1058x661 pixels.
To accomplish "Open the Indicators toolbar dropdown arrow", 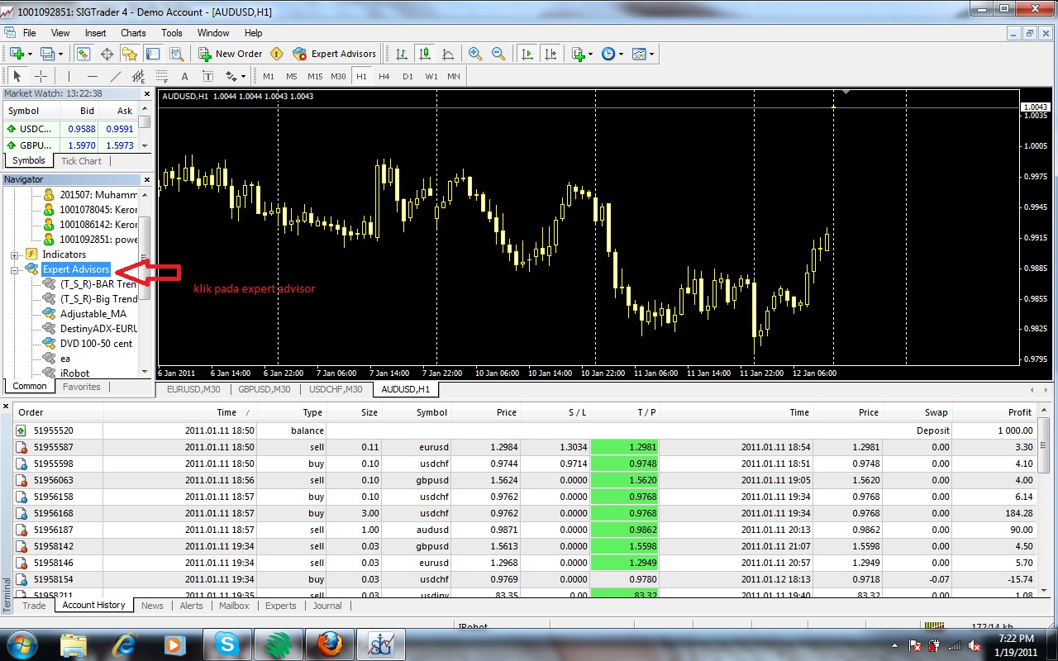I will pos(590,54).
